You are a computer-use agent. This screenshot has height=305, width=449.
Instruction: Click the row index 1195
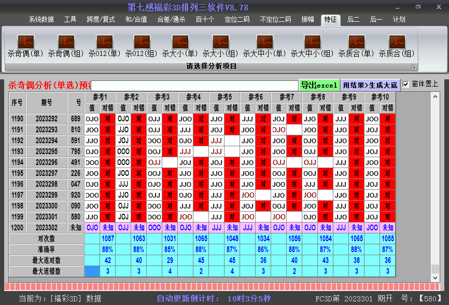click(17, 173)
